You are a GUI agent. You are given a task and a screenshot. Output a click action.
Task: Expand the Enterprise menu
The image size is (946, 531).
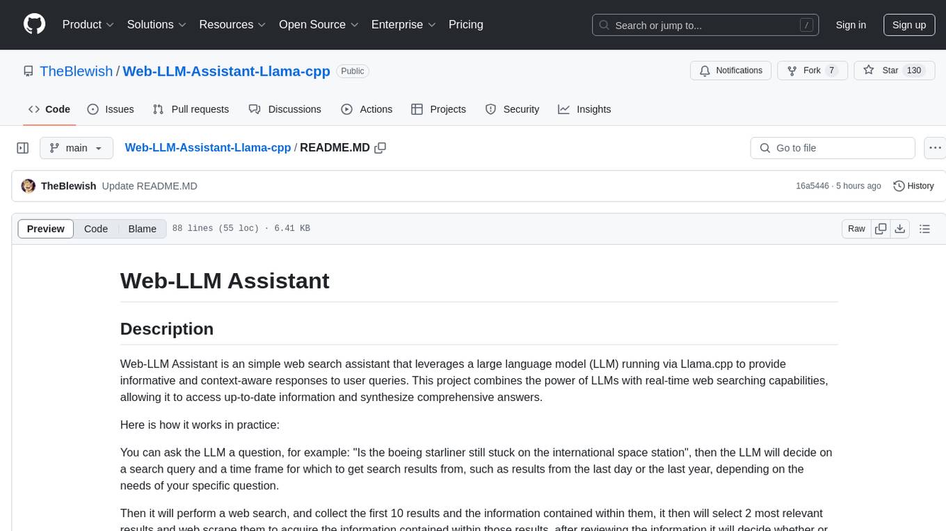point(403,24)
